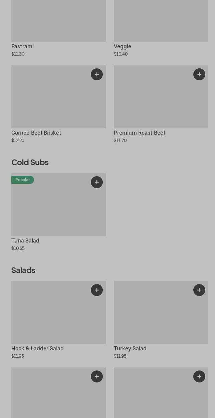This screenshot has height=418, width=215.
Task: Tap the plus button for Turkey Salad
Action: point(199,290)
